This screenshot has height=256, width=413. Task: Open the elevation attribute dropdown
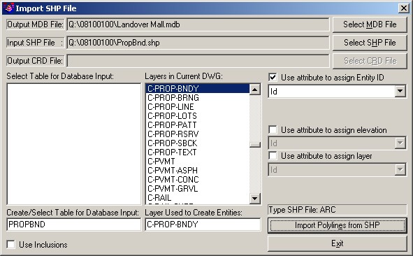pos(400,143)
